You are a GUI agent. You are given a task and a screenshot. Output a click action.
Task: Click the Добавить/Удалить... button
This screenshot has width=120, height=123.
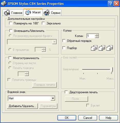[22, 106]
